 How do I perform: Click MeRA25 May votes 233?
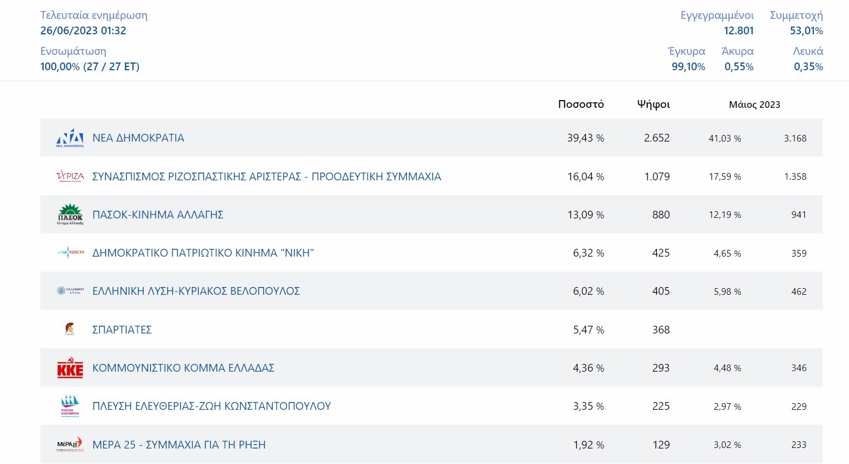[x=799, y=445]
